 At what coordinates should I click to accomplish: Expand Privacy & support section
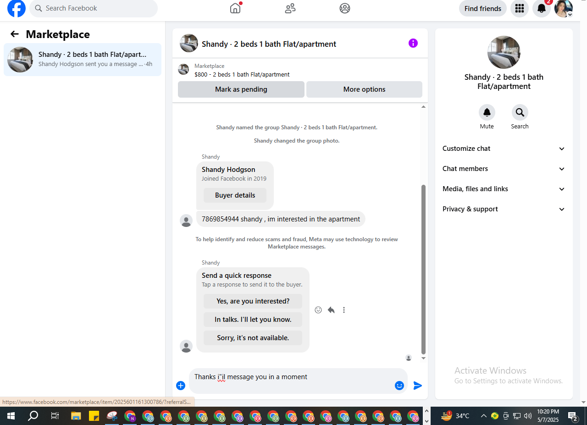(x=504, y=209)
